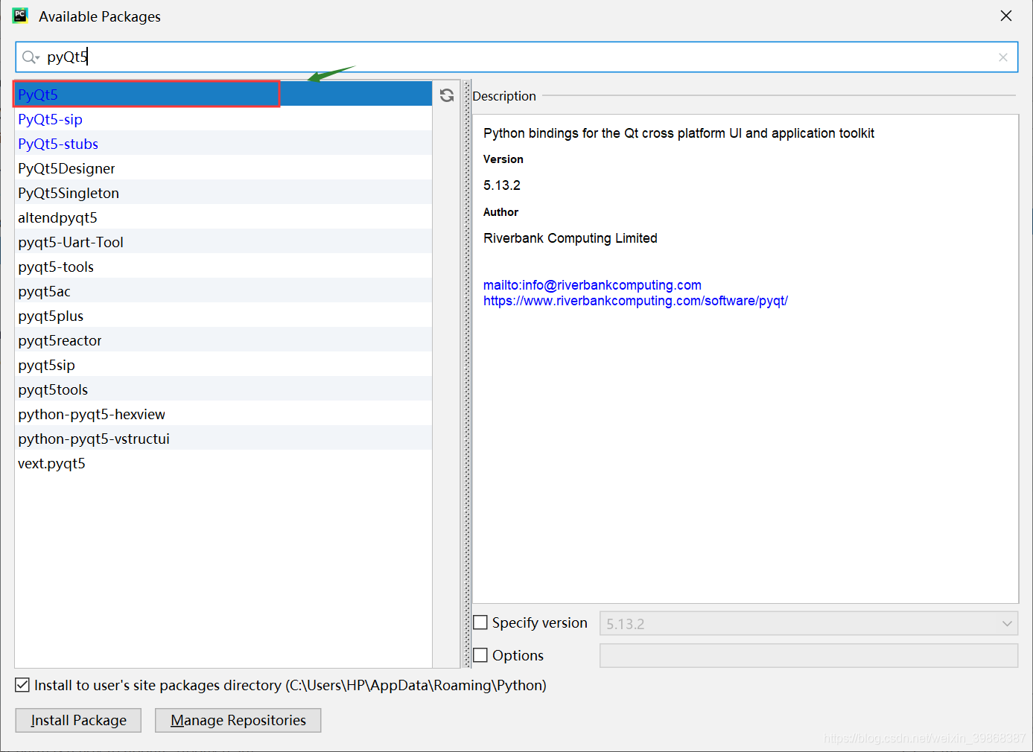
Task: Select the pyqt5-tools package
Action: 223,267
